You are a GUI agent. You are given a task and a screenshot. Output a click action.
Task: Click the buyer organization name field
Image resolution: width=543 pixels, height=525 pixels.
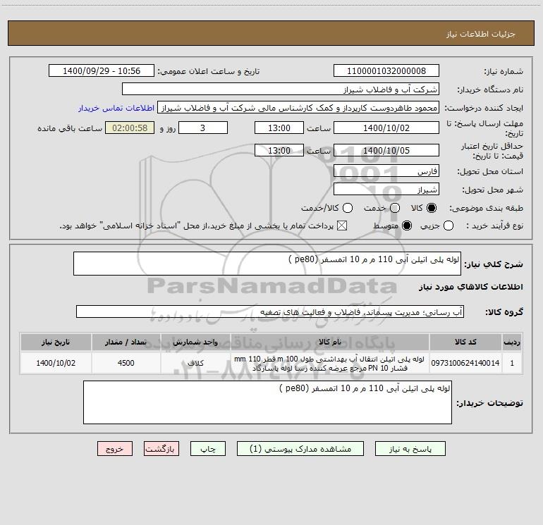pyautogui.click(x=281, y=89)
